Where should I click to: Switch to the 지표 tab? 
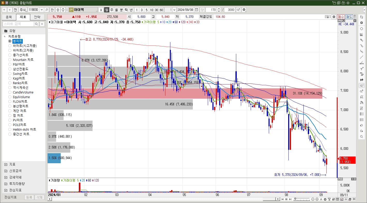tap(23, 17)
